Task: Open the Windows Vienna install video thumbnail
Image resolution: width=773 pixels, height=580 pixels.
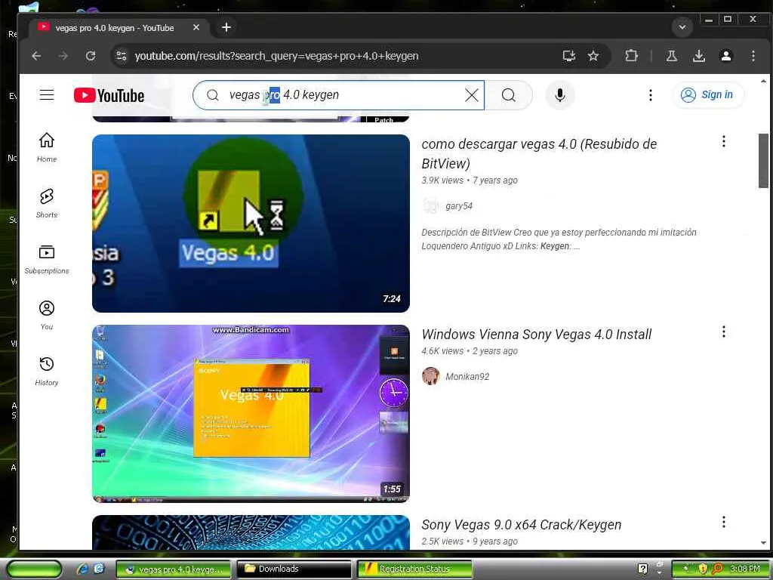Action: click(x=251, y=414)
